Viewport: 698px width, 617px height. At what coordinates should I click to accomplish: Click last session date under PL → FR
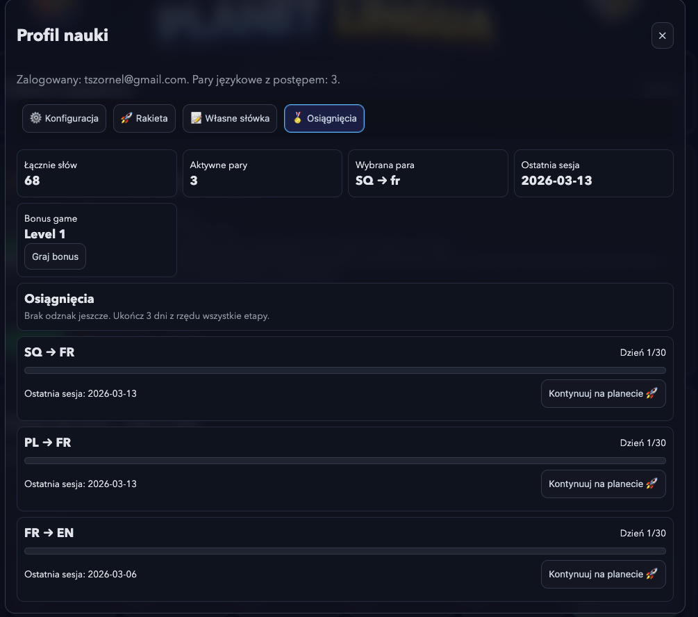click(x=81, y=484)
